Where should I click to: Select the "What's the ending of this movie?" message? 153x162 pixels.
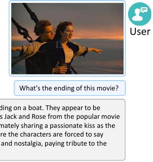70,88
